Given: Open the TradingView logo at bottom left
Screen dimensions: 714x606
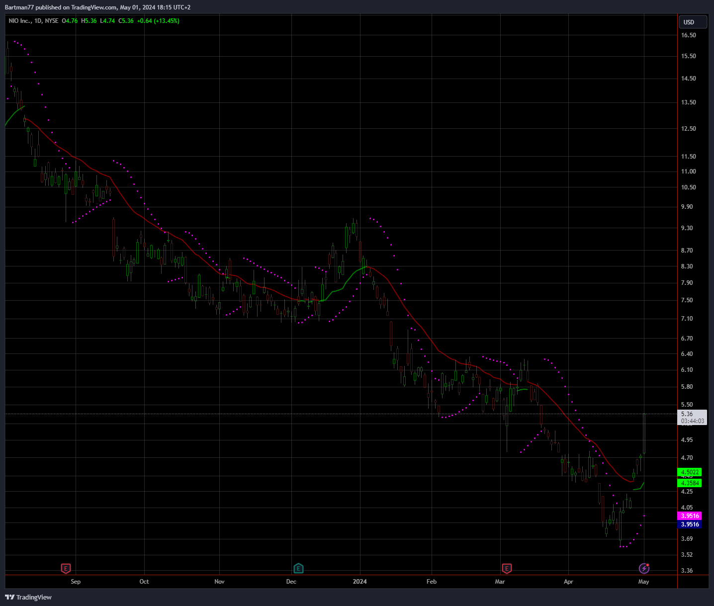Looking at the screenshot, I should point(28,597).
